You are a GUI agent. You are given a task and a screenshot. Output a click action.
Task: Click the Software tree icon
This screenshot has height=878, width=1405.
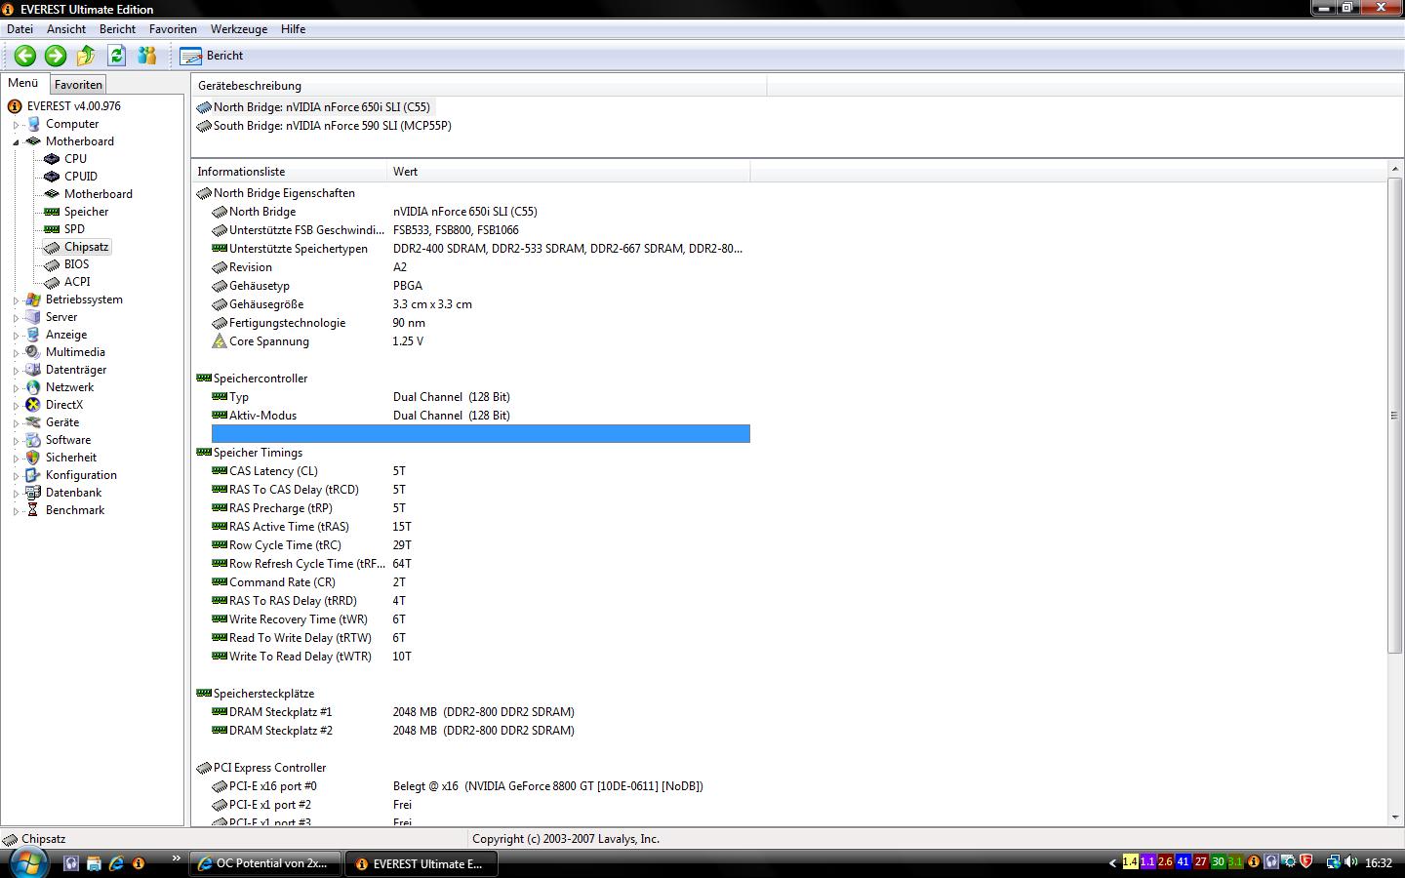(33, 440)
